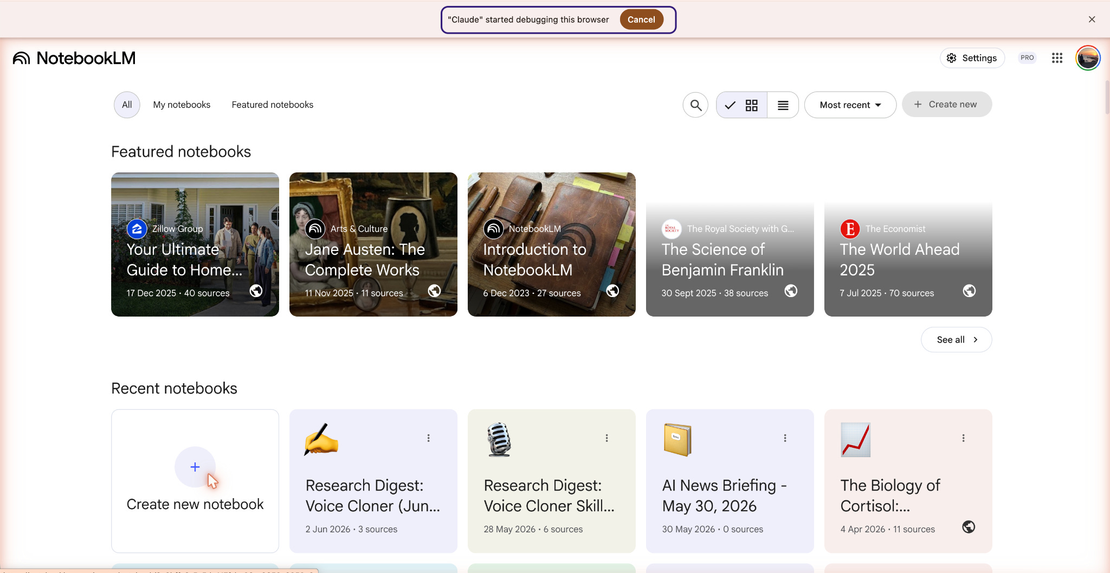The width and height of the screenshot is (1110, 573).
Task: Click The Royal Society logo icon
Action: 672,229
